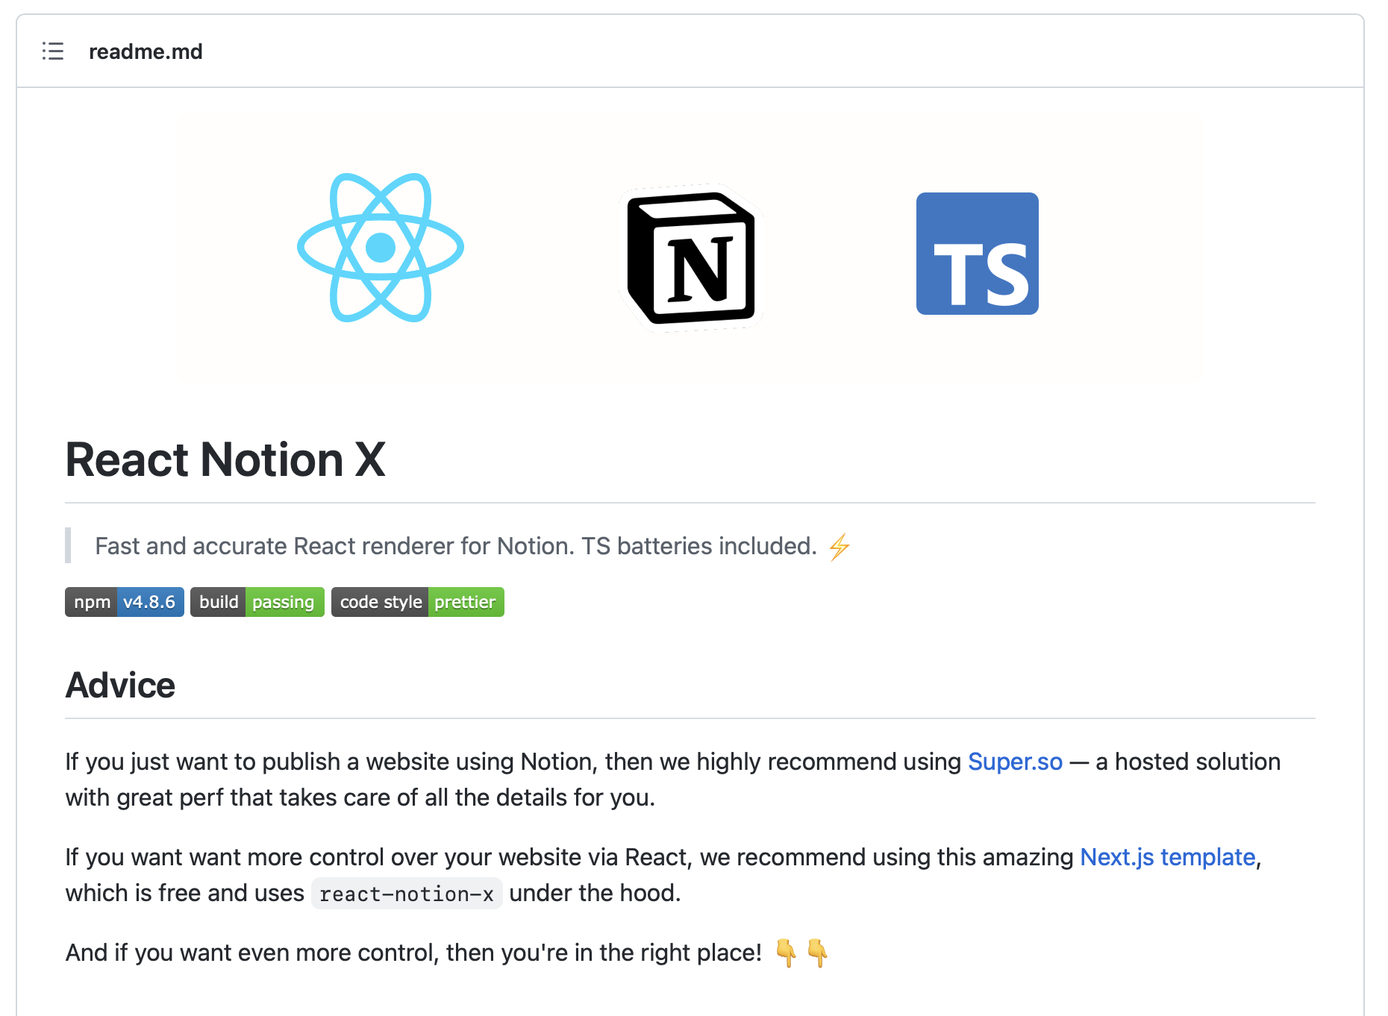
Task: Click the TypeScript TS logo
Action: pyautogui.click(x=978, y=254)
